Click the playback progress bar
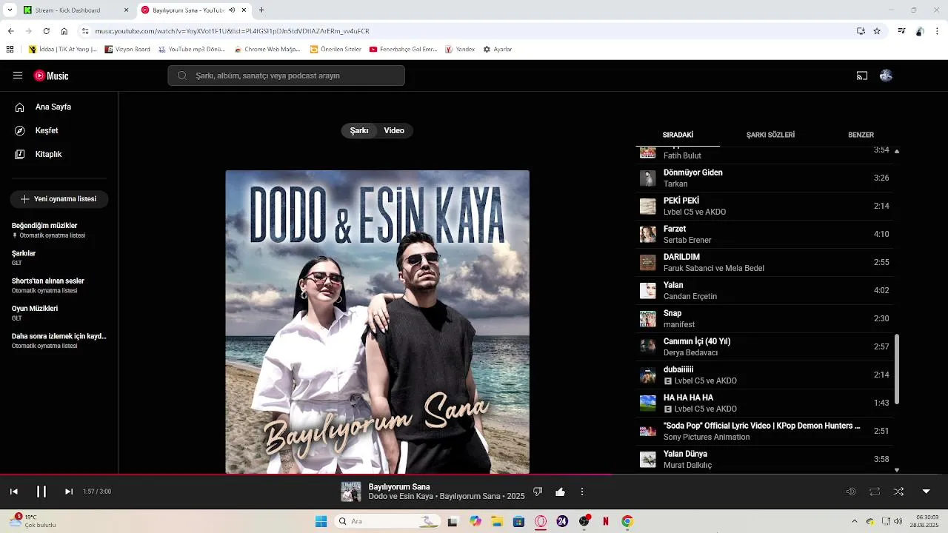The height and width of the screenshot is (533, 948). (x=474, y=475)
